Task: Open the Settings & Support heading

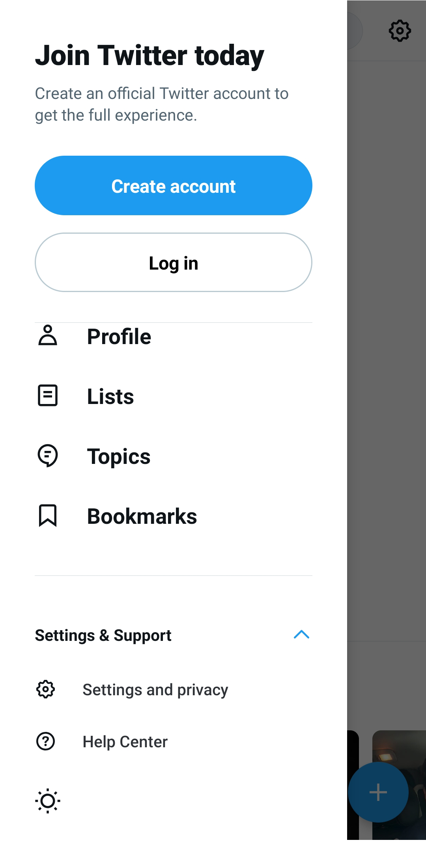Action: click(103, 635)
